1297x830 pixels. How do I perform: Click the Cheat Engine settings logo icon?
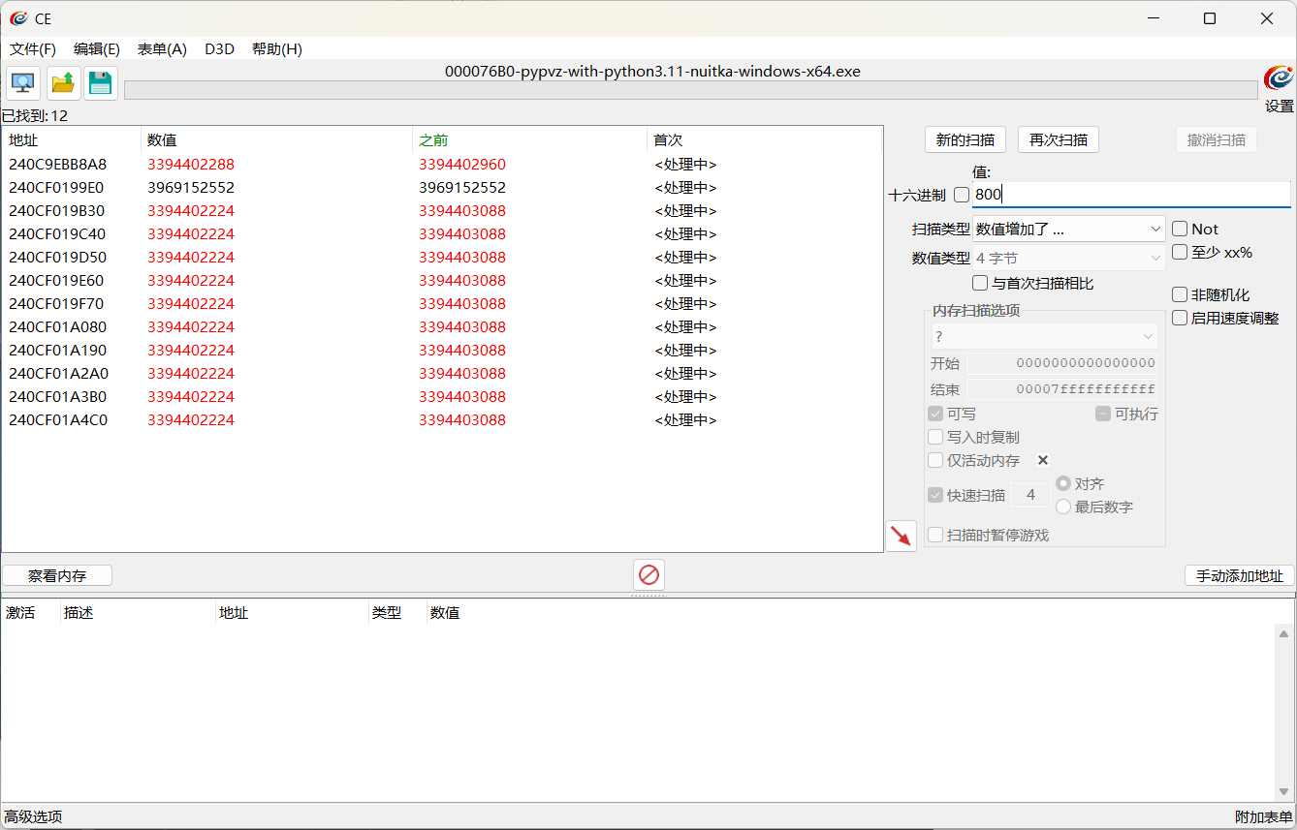tap(1279, 79)
